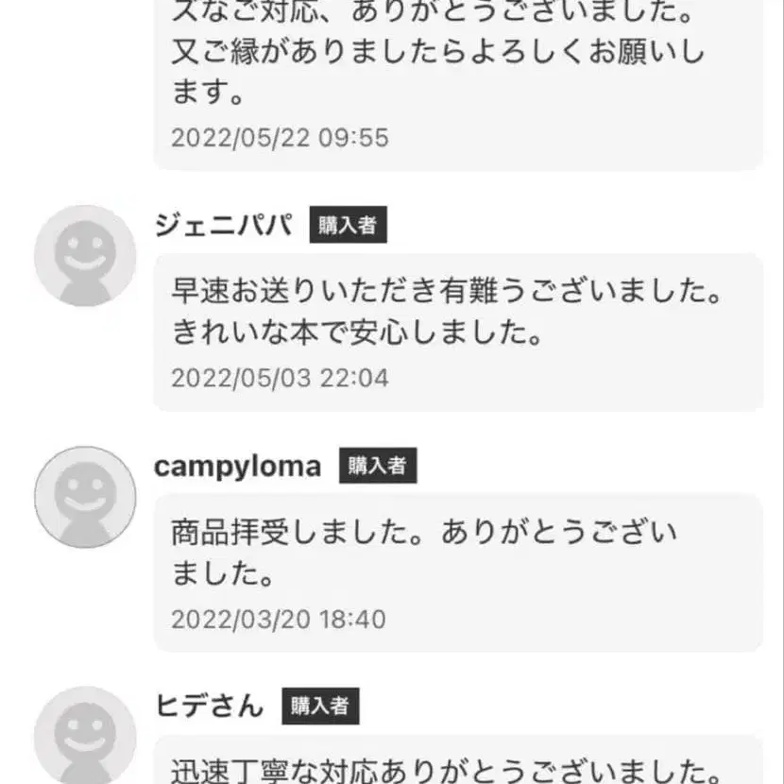Viewport: 784px width, 784px height.
Task: Click the 購入者 label next to ヒデさん
Action: (x=319, y=703)
